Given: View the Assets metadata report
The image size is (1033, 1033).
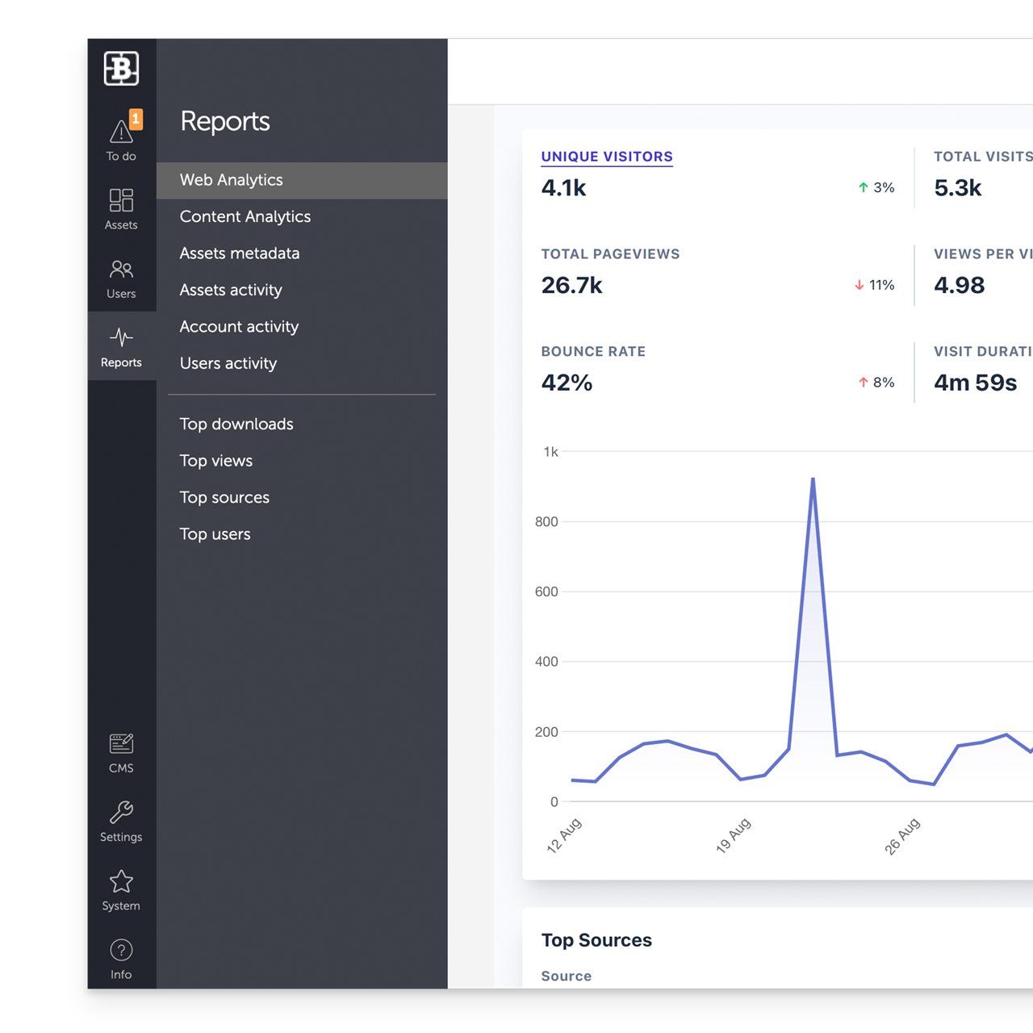Looking at the screenshot, I should pos(239,253).
